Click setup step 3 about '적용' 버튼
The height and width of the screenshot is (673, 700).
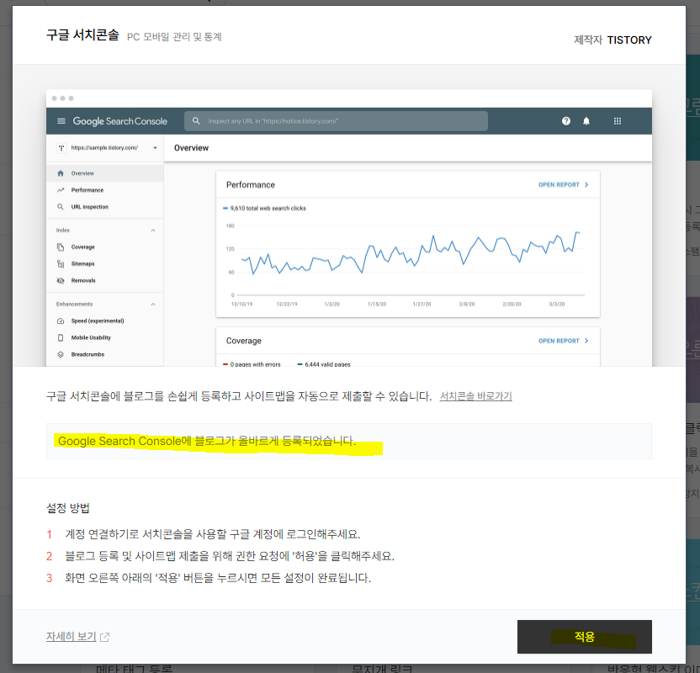click(218, 578)
